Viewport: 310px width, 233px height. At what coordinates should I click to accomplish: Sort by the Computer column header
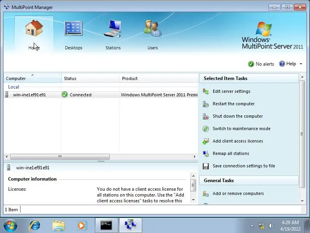click(33, 78)
